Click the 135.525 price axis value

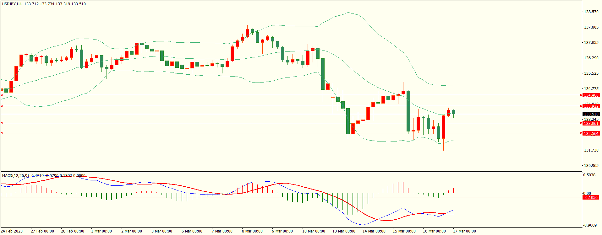pos(591,73)
